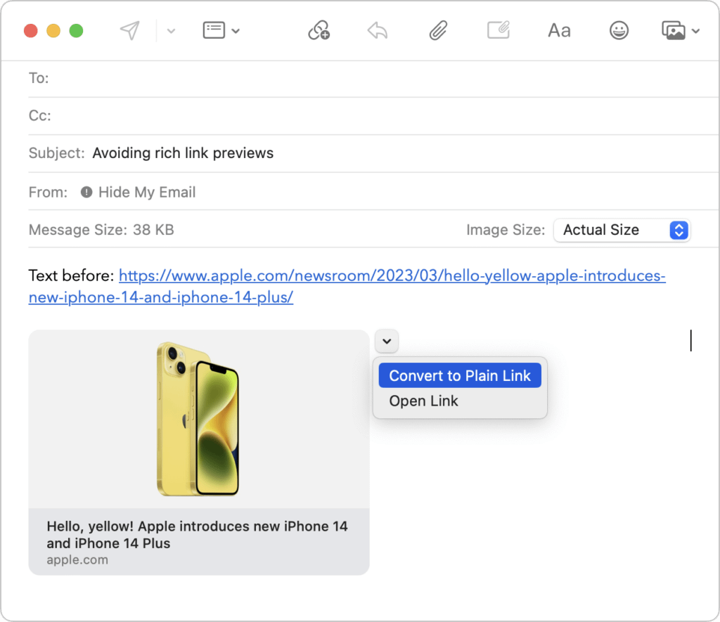Screen dimensions: 720x622
Task: Select Convert to Plain Link
Action: pyautogui.click(x=460, y=375)
